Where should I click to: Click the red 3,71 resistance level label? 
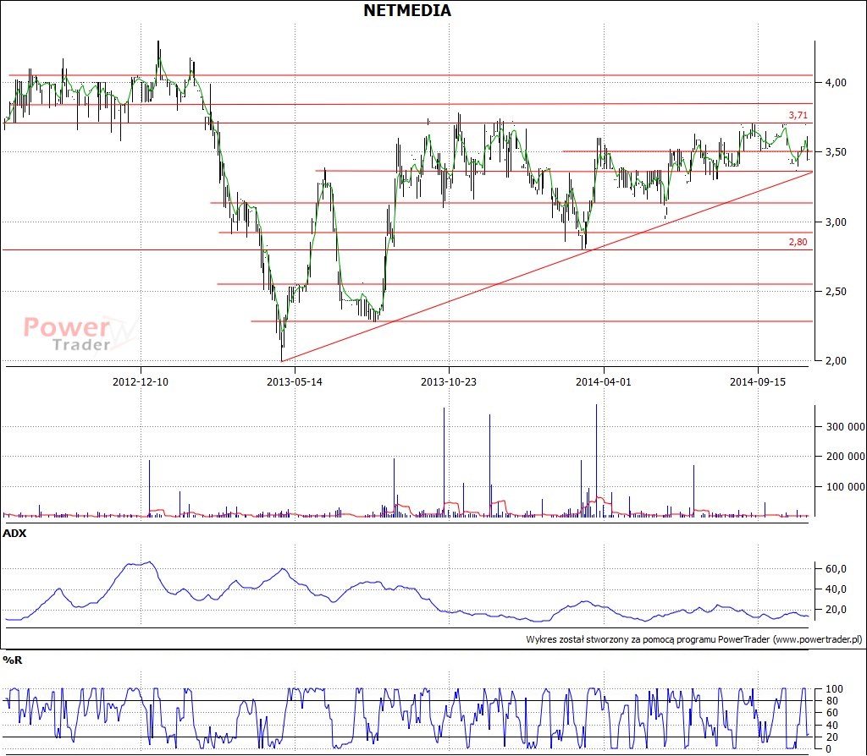click(x=798, y=115)
